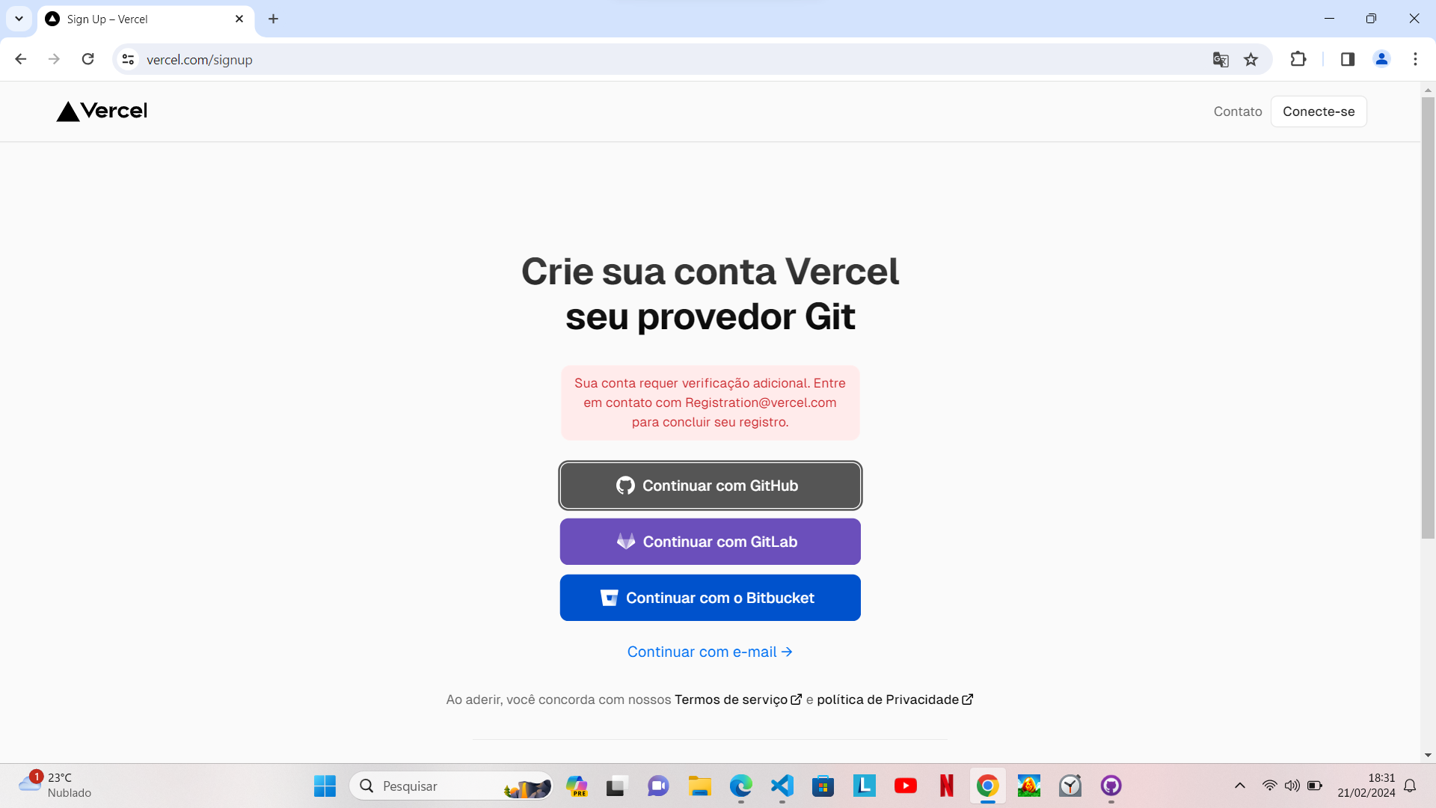Click battery status tray icon
Image resolution: width=1436 pixels, height=808 pixels.
(x=1315, y=786)
